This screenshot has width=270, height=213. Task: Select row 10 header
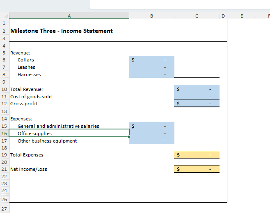[x=4, y=89]
